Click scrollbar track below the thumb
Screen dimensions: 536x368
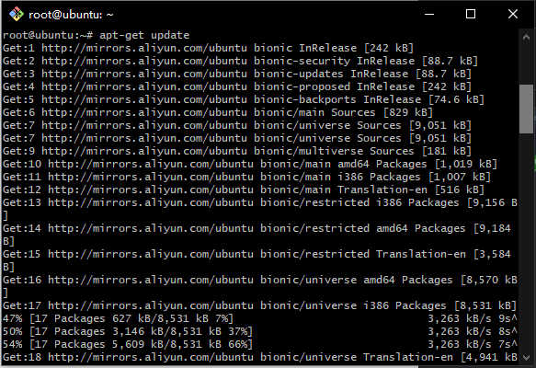point(526,239)
